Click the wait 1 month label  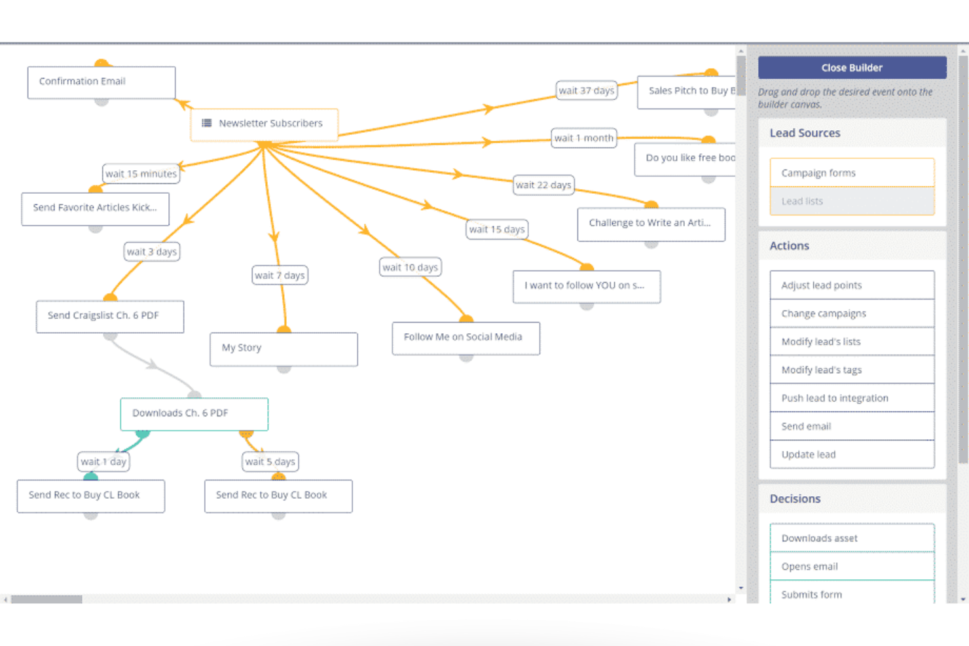tap(584, 137)
